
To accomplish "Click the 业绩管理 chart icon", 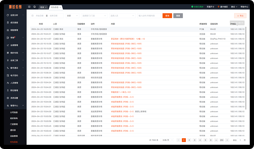I will tap(8, 45).
